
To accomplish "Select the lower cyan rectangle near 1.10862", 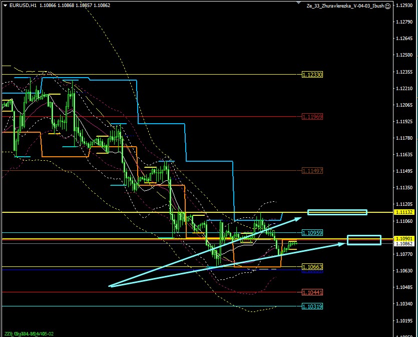I will point(364,240).
